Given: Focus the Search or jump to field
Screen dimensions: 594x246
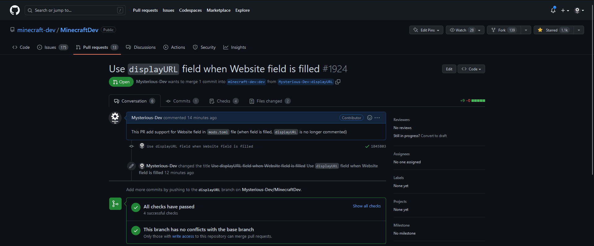Looking at the screenshot, I should [75, 10].
